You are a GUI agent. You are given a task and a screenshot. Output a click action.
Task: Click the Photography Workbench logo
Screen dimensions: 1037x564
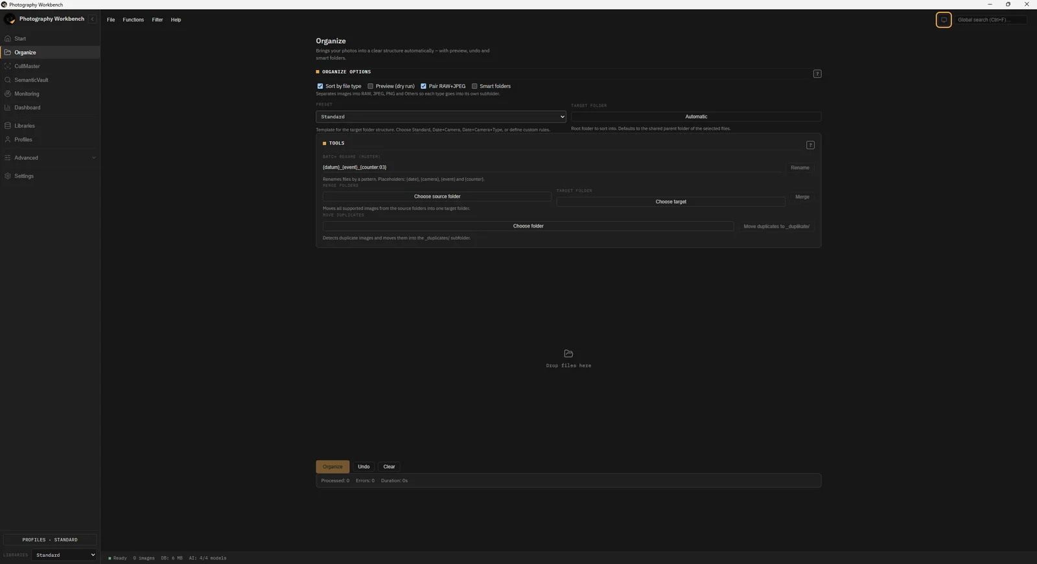10,19
